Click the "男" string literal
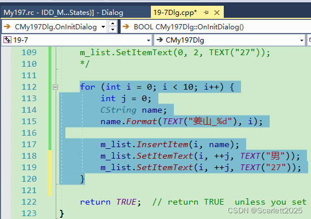311x219 pixels. click(x=275, y=156)
